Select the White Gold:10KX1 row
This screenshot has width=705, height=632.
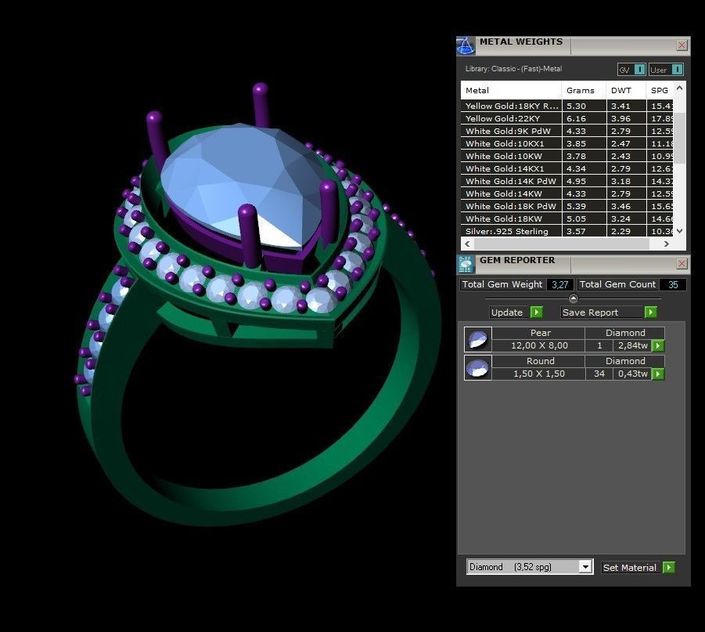coord(567,143)
